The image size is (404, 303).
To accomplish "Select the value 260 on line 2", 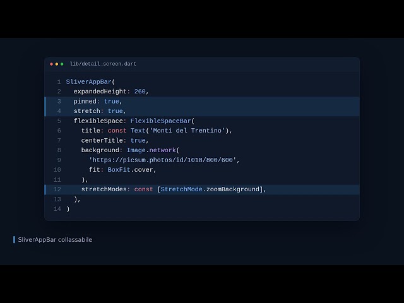I will pos(140,92).
